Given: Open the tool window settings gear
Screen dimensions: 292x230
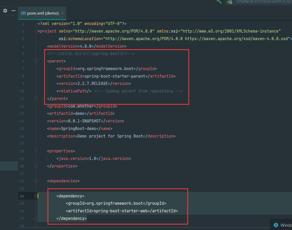Looking at the screenshot, I should pyautogui.click(x=5, y=11).
